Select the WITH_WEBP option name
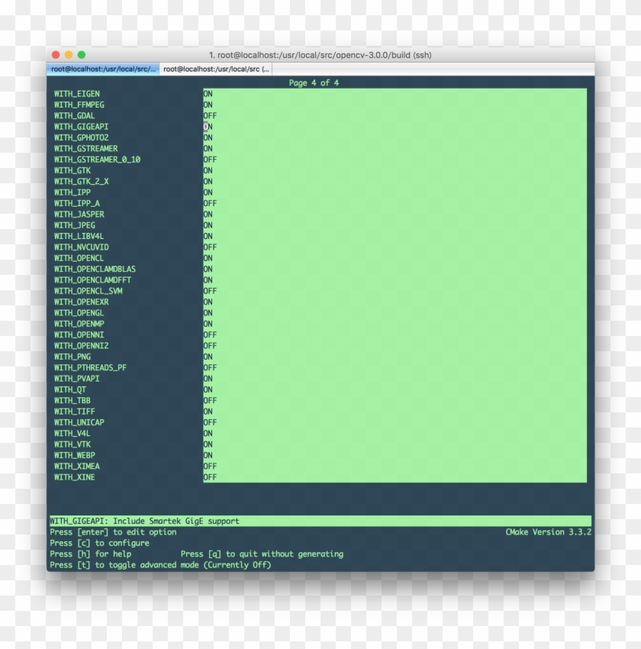 [75, 455]
